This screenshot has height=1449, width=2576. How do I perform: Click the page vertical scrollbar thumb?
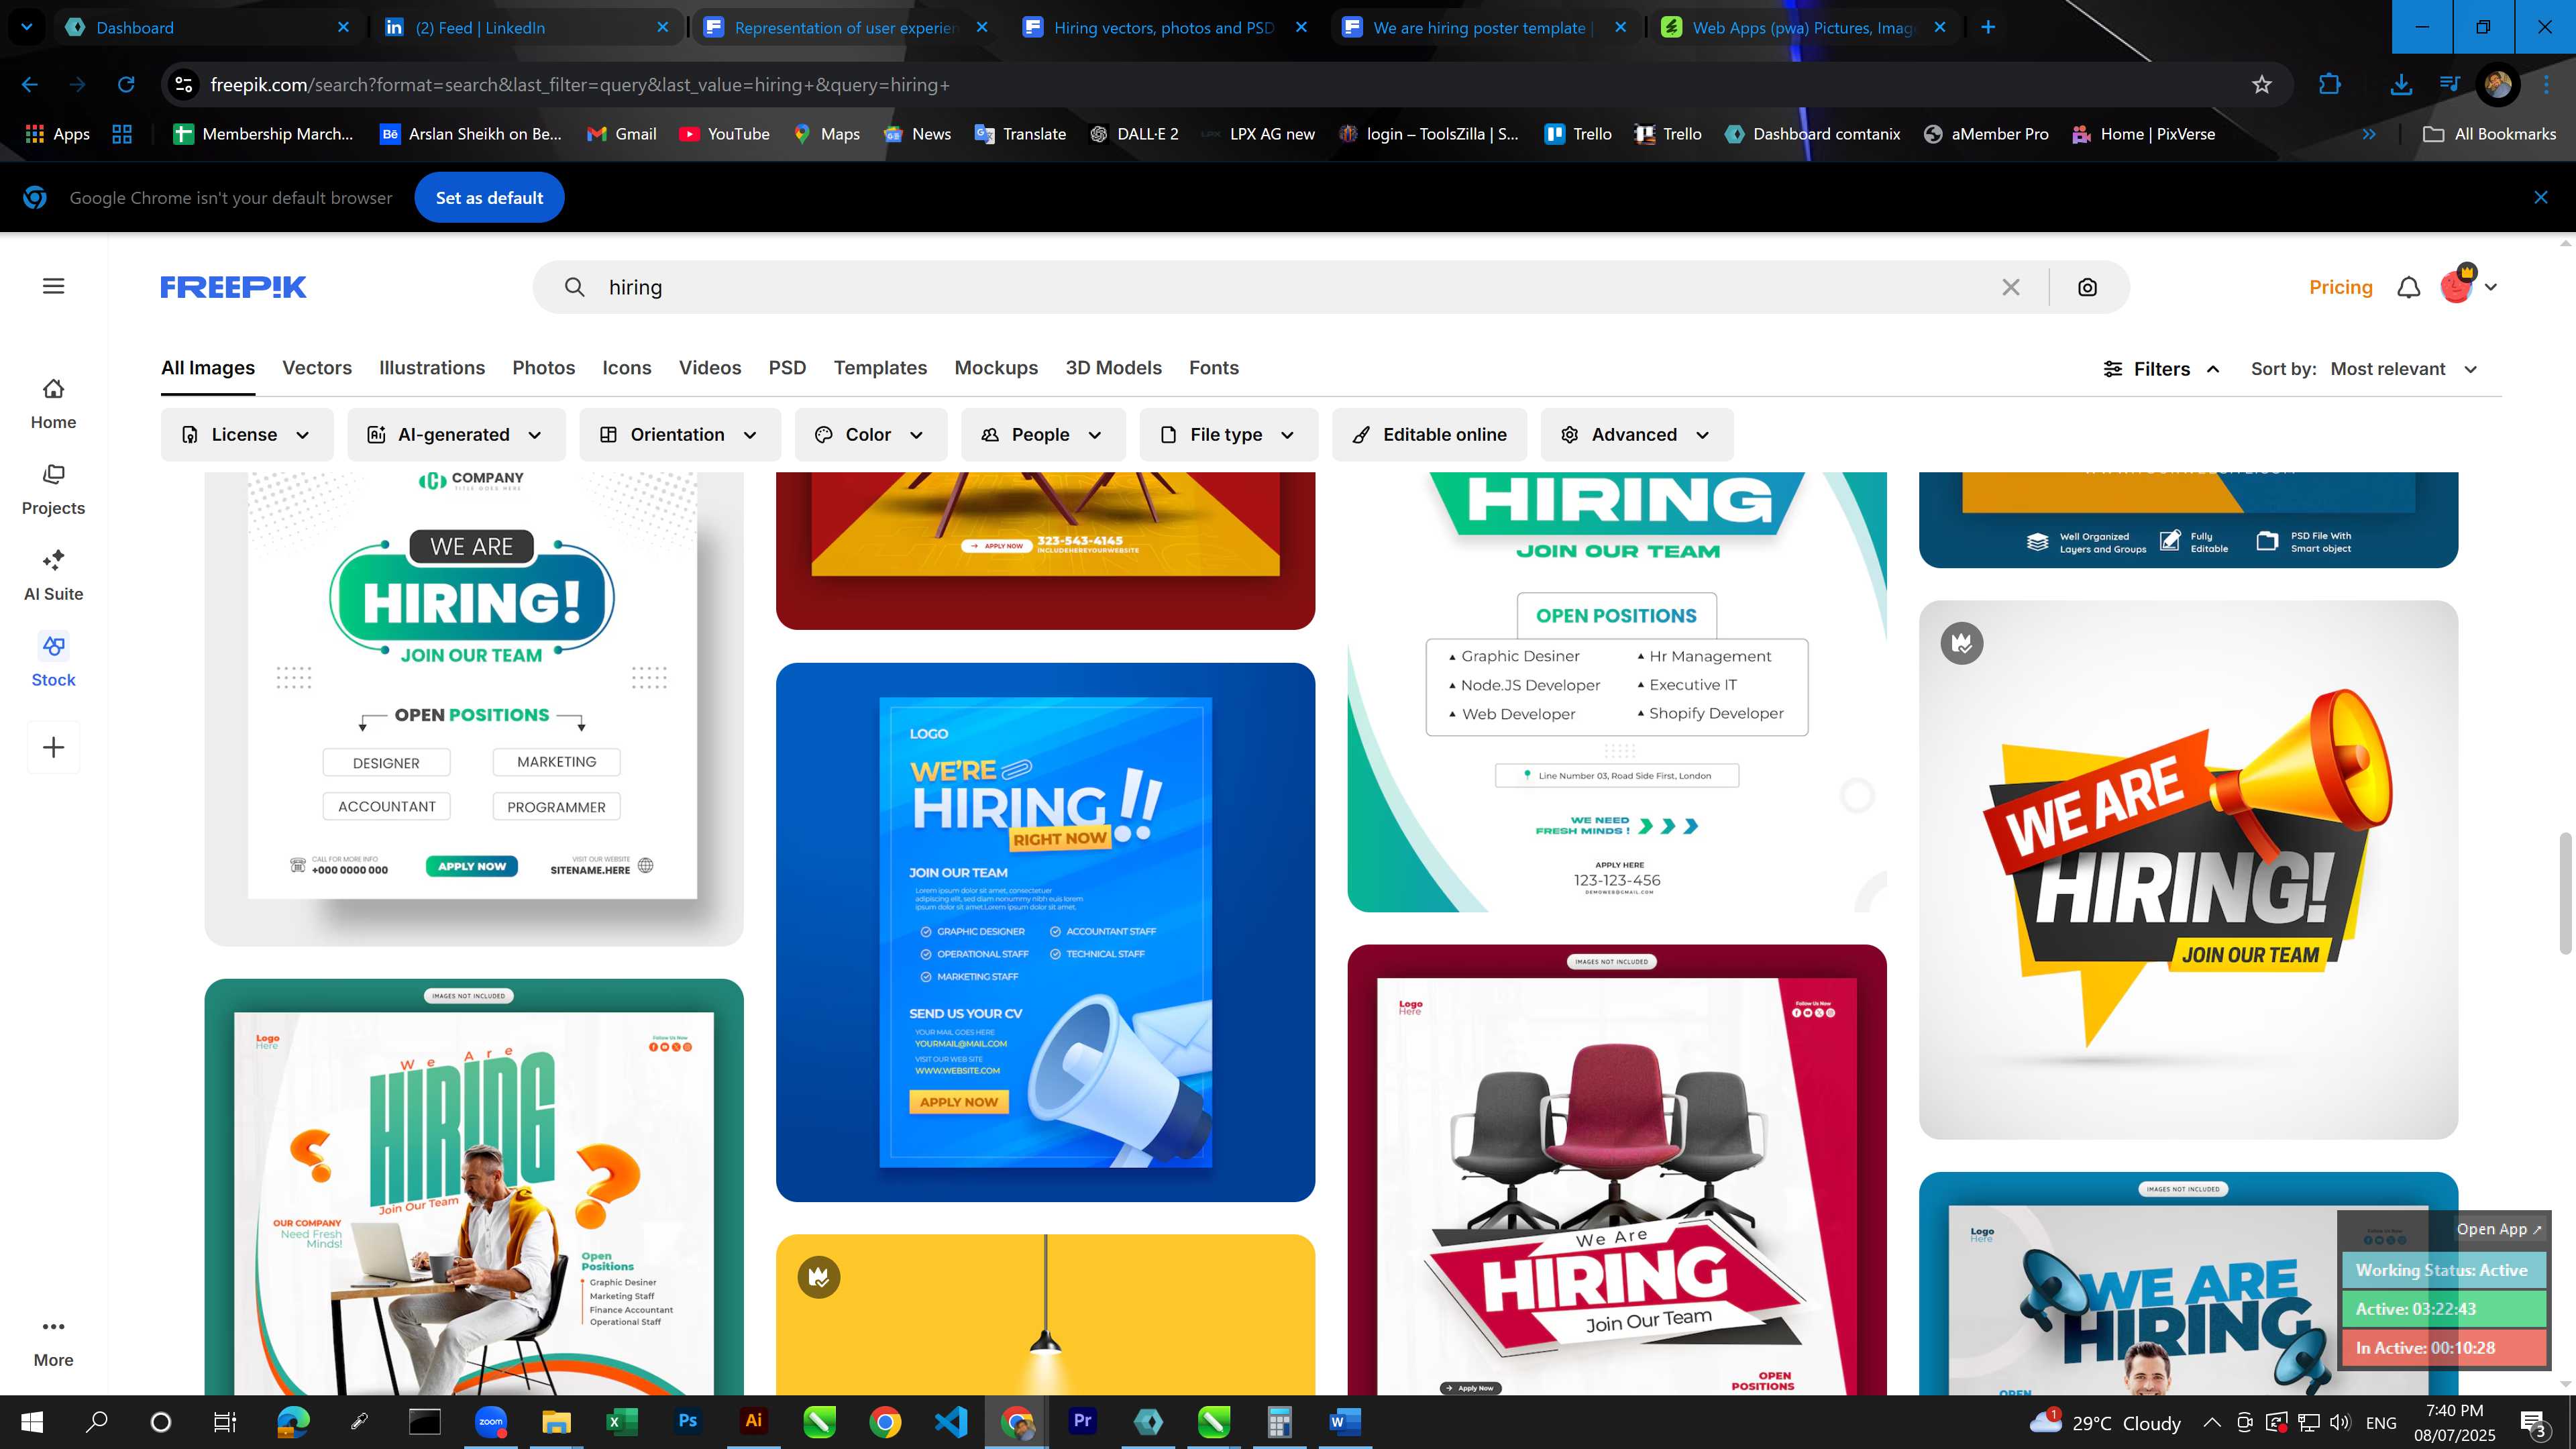click(2566, 893)
